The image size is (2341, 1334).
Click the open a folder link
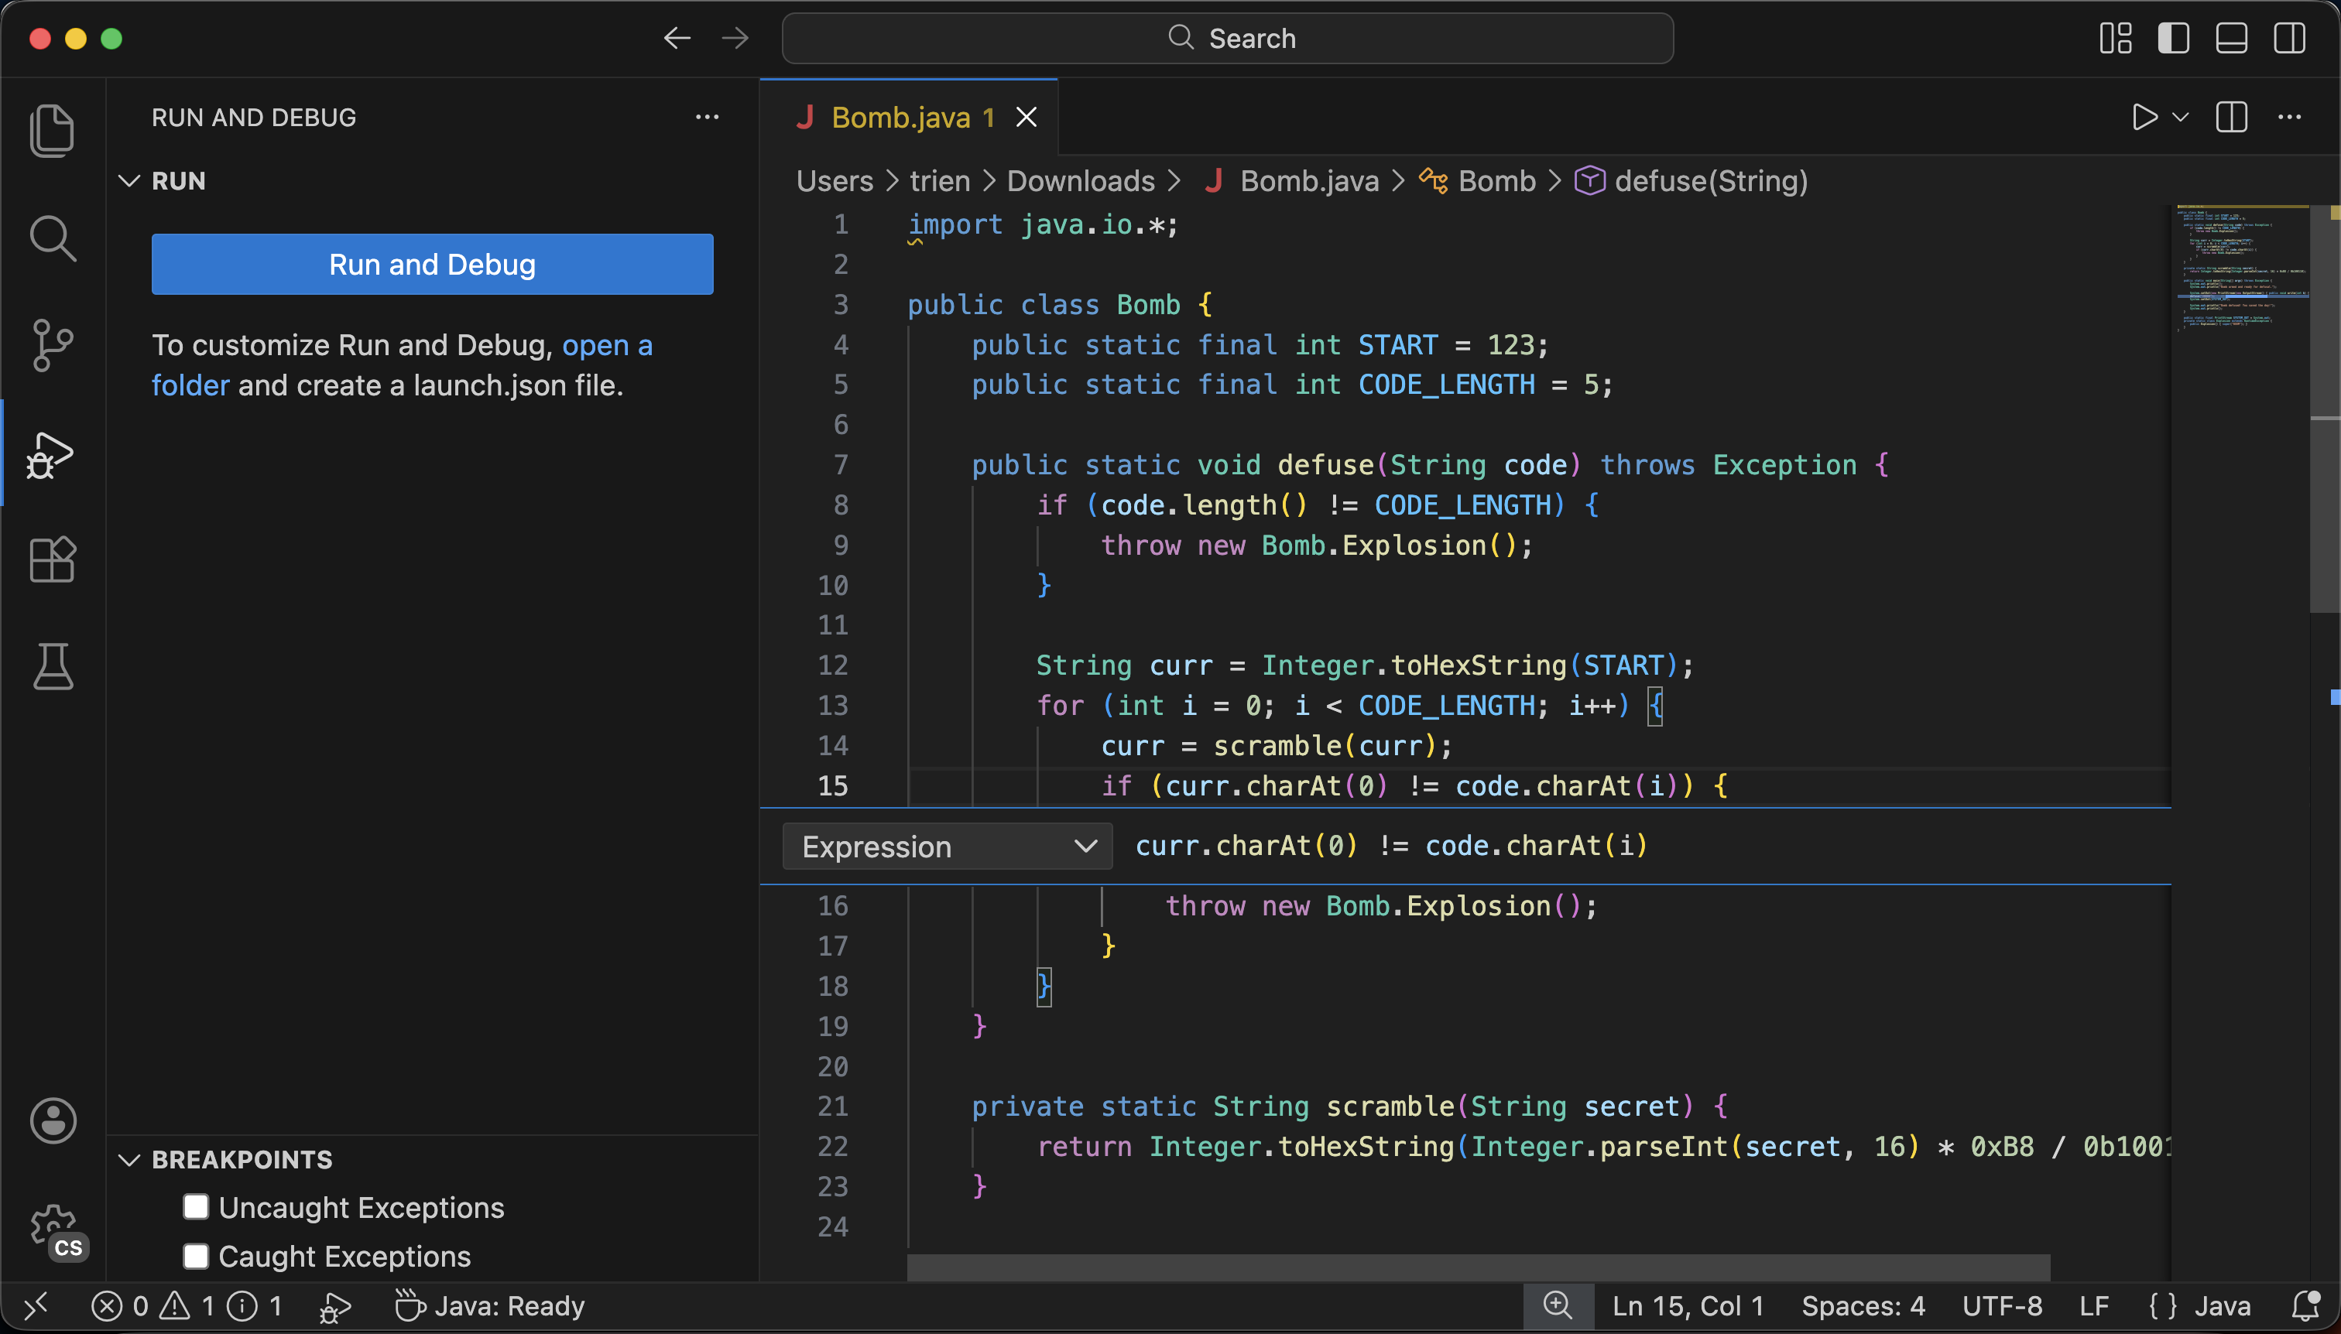(x=608, y=344)
